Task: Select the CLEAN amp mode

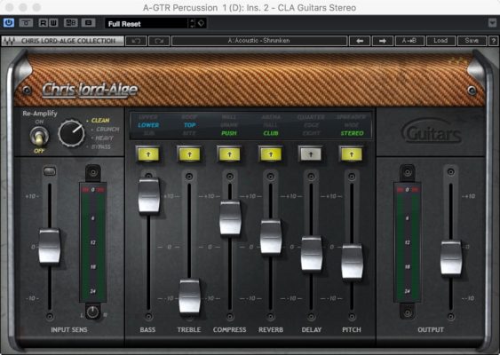Action: tap(100, 121)
